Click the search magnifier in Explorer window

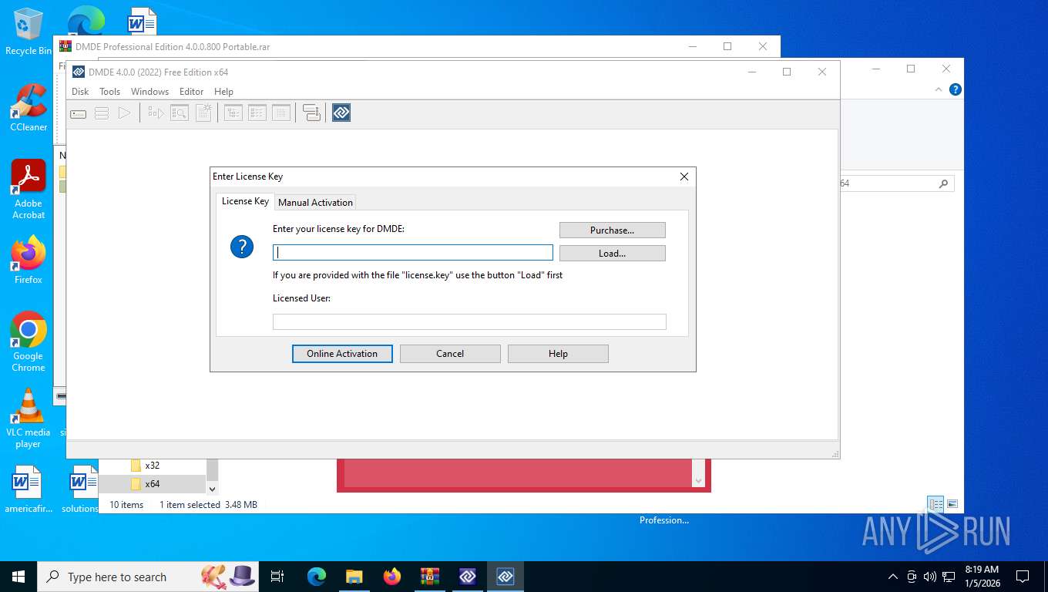(943, 184)
